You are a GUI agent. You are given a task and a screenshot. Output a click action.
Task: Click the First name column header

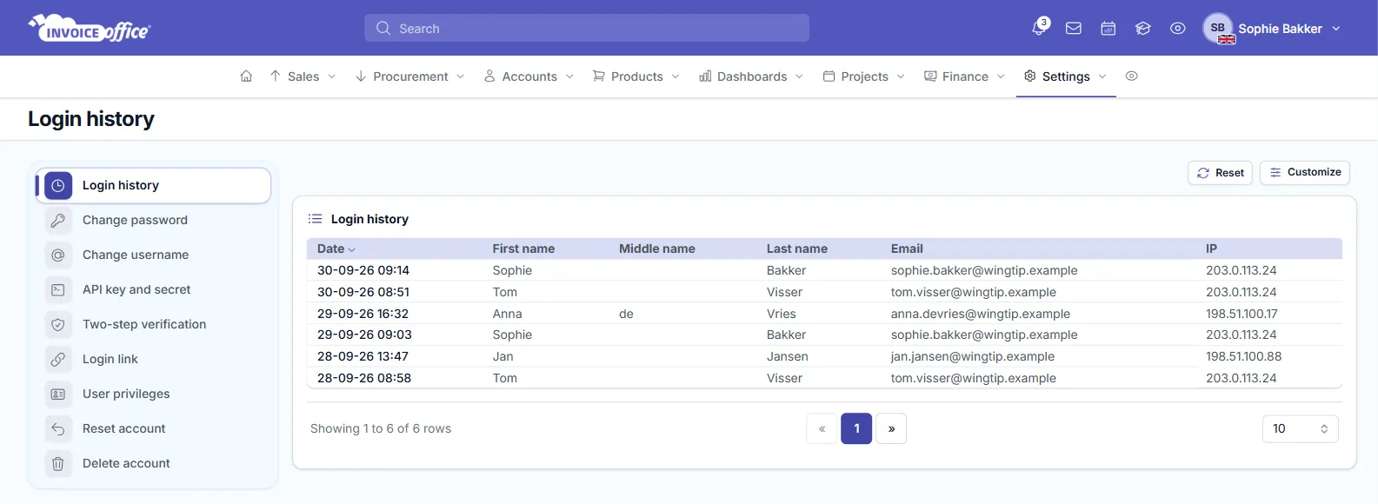pyautogui.click(x=523, y=249)
